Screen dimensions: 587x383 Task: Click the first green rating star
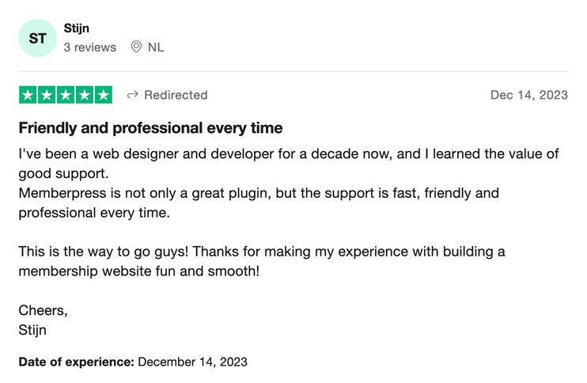(28, 95)
